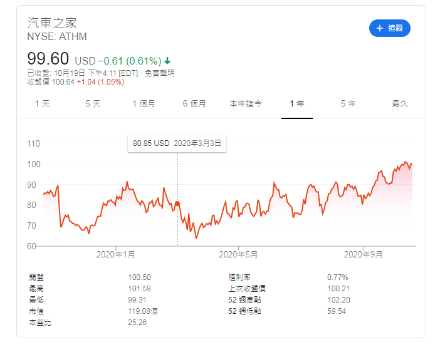Click the 市值 value 119.08億

143,311
